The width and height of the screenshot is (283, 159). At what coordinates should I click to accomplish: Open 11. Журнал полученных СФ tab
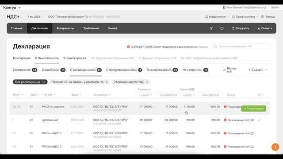click(x=157, y=58)
